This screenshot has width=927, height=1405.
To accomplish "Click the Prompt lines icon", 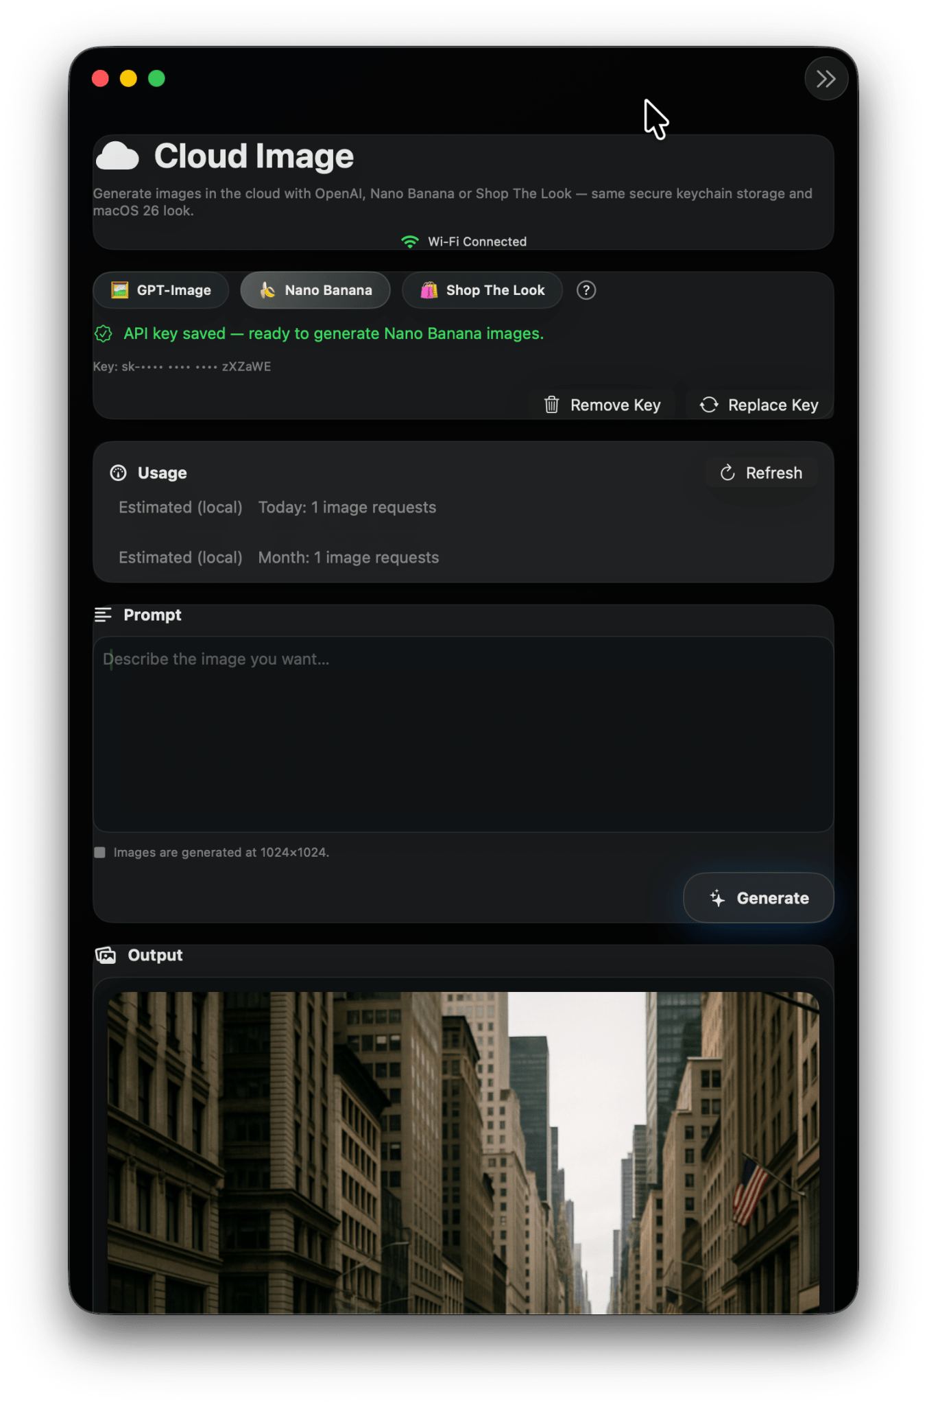I will [103, 615].
